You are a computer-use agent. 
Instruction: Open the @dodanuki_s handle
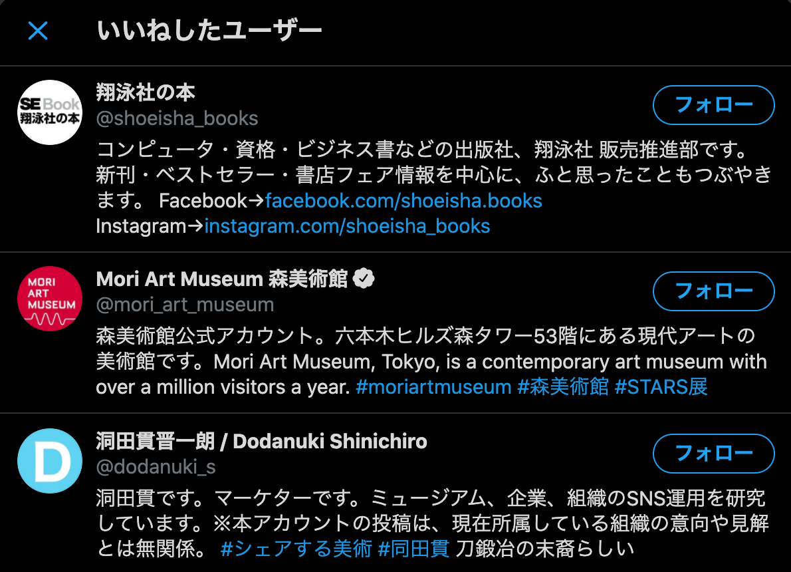tap(156, 466)
